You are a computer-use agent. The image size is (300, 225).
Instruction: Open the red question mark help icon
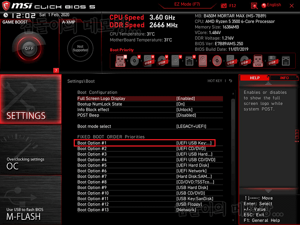click(56, 71)
